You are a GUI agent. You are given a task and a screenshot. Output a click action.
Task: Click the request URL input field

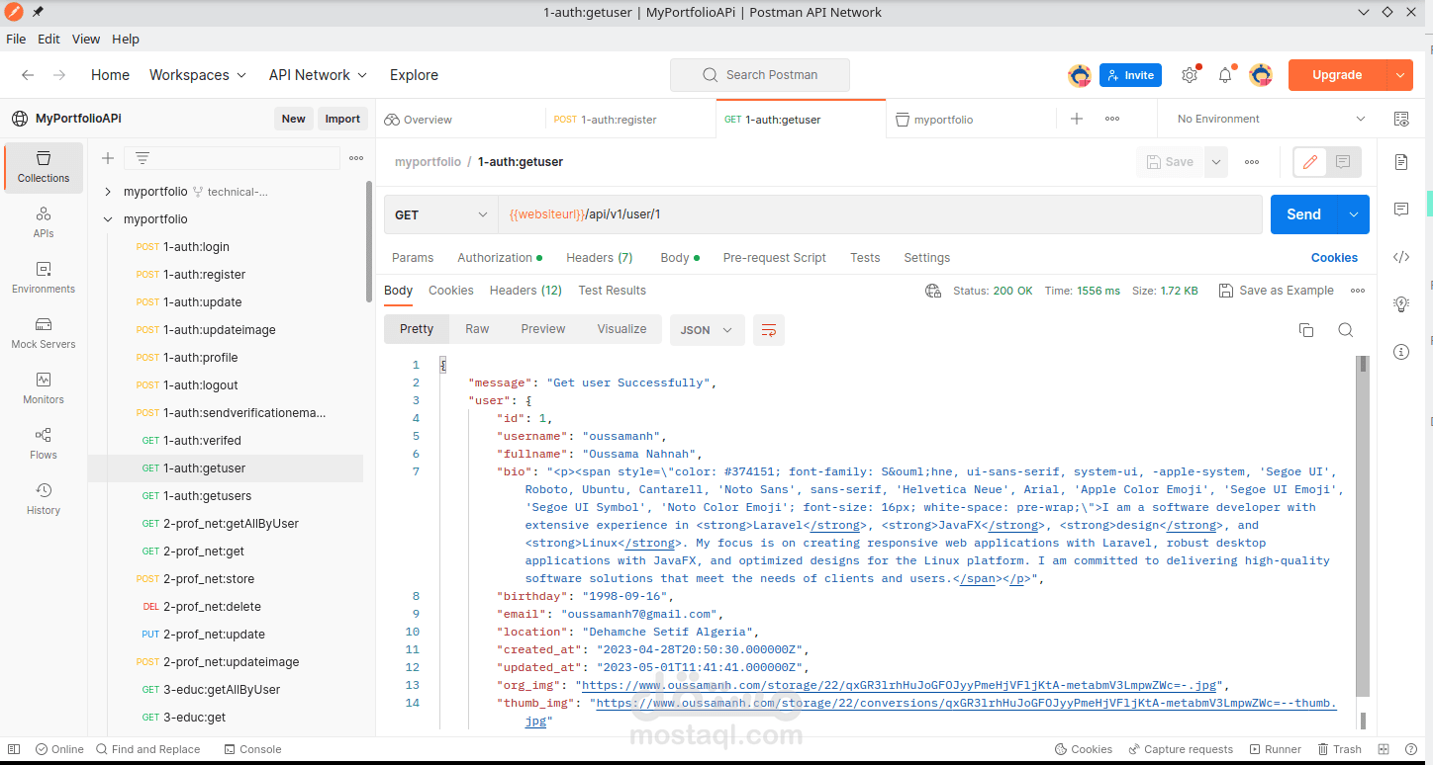point(881,214)
